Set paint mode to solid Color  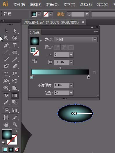(x=5, y=150)
